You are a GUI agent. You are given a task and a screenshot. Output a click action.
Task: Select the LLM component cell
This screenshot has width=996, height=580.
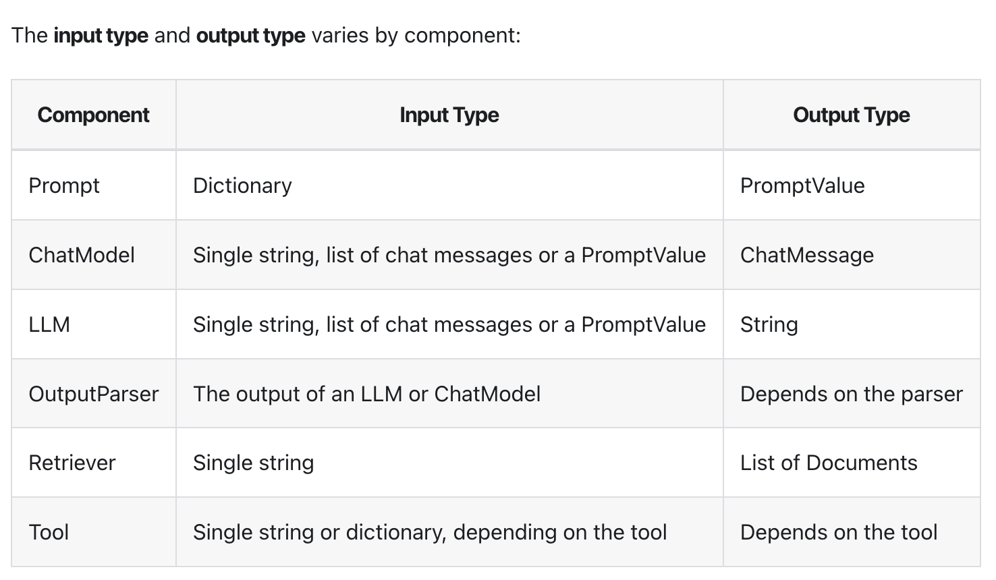pyautogui.click(x=49, y=324)
